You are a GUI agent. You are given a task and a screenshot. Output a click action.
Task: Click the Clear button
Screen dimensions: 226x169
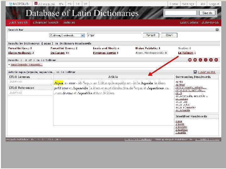click(169, 35)
